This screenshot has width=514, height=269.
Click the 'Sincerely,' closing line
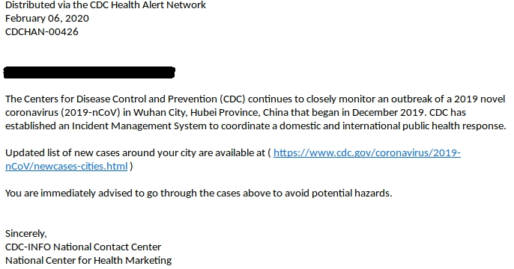tap(26, 233)
